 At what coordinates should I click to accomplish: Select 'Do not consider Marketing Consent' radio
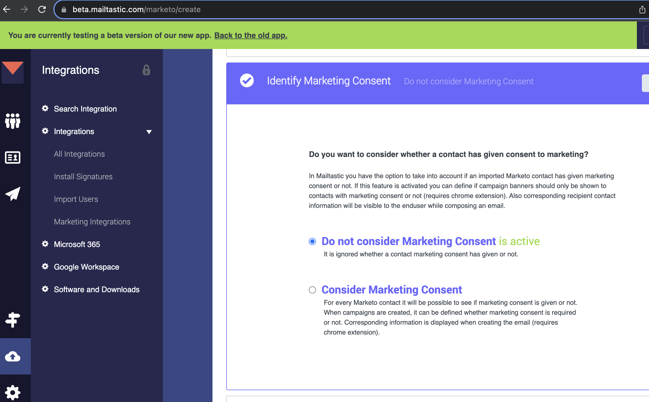[312, 241]
